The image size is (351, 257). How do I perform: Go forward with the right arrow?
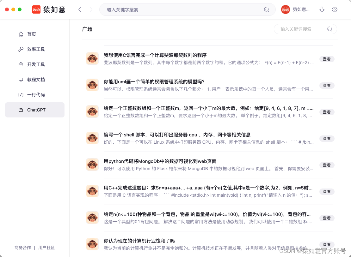91,9
